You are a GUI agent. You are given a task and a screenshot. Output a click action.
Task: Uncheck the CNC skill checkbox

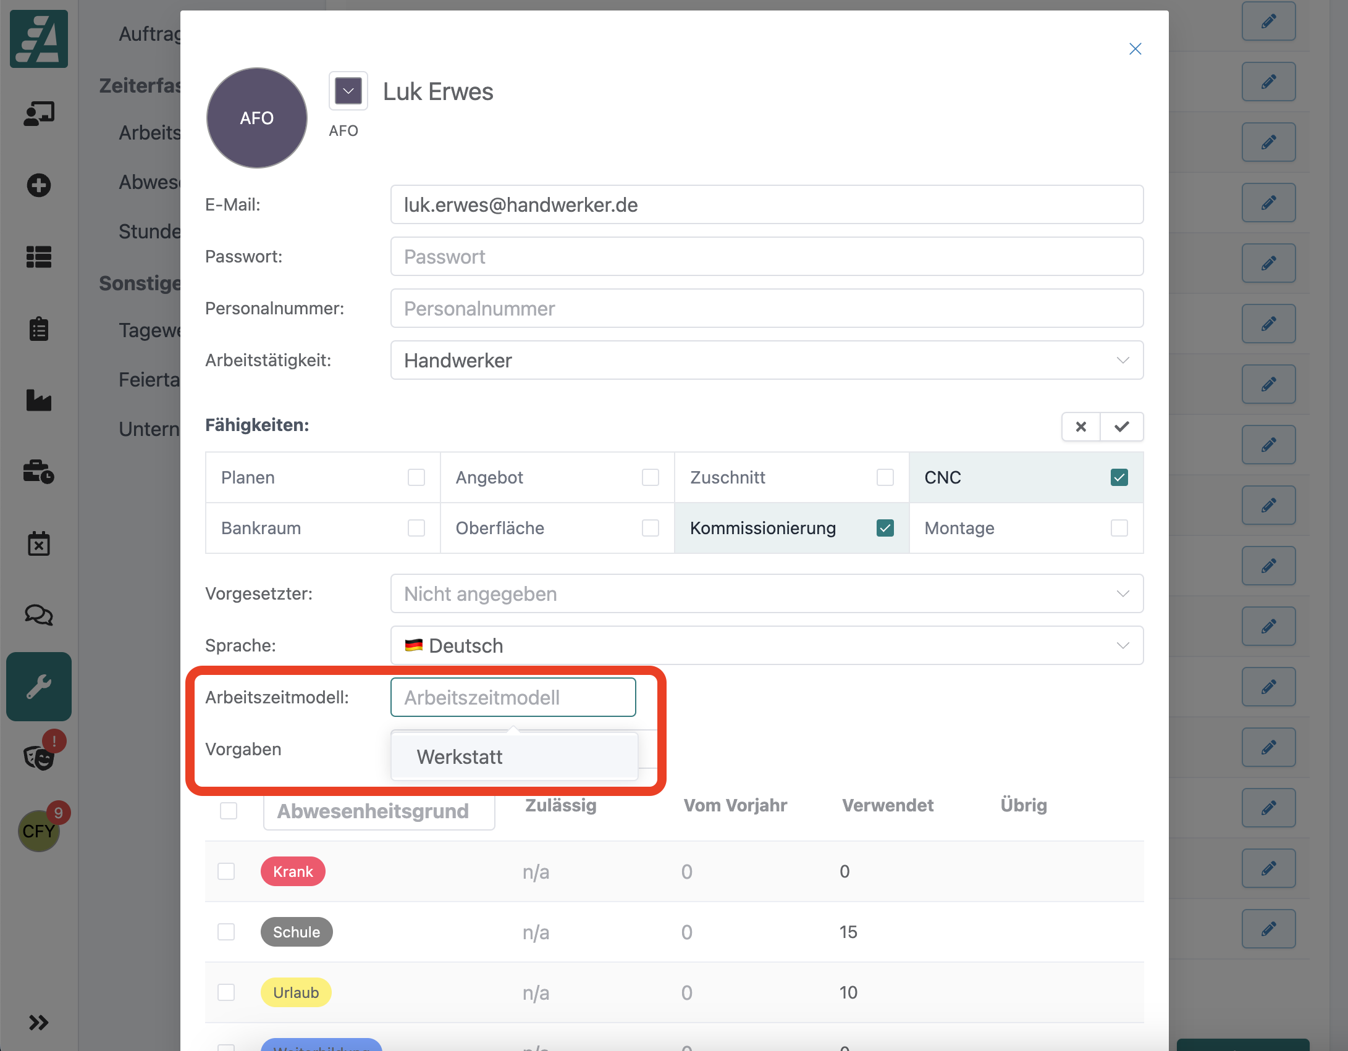(x=1119, y=477)
